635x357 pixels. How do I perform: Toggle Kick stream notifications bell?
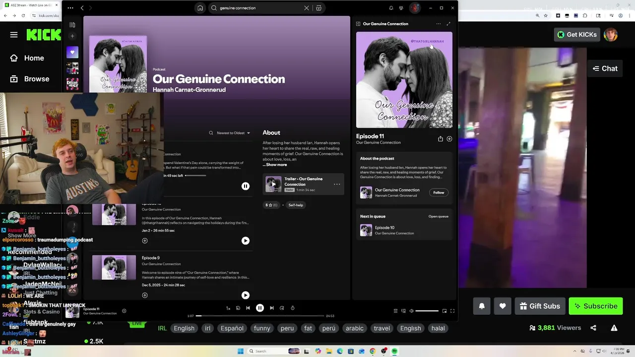[482, 306]
